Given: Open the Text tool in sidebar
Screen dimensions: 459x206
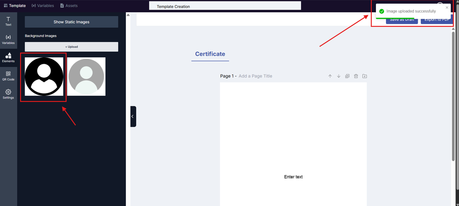Looking at the screenshot, I should (x=8, y=21).
